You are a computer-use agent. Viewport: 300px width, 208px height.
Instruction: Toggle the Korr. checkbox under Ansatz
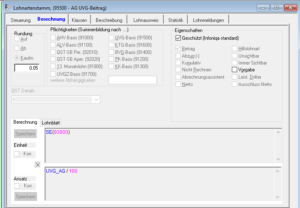pos(17,186)
